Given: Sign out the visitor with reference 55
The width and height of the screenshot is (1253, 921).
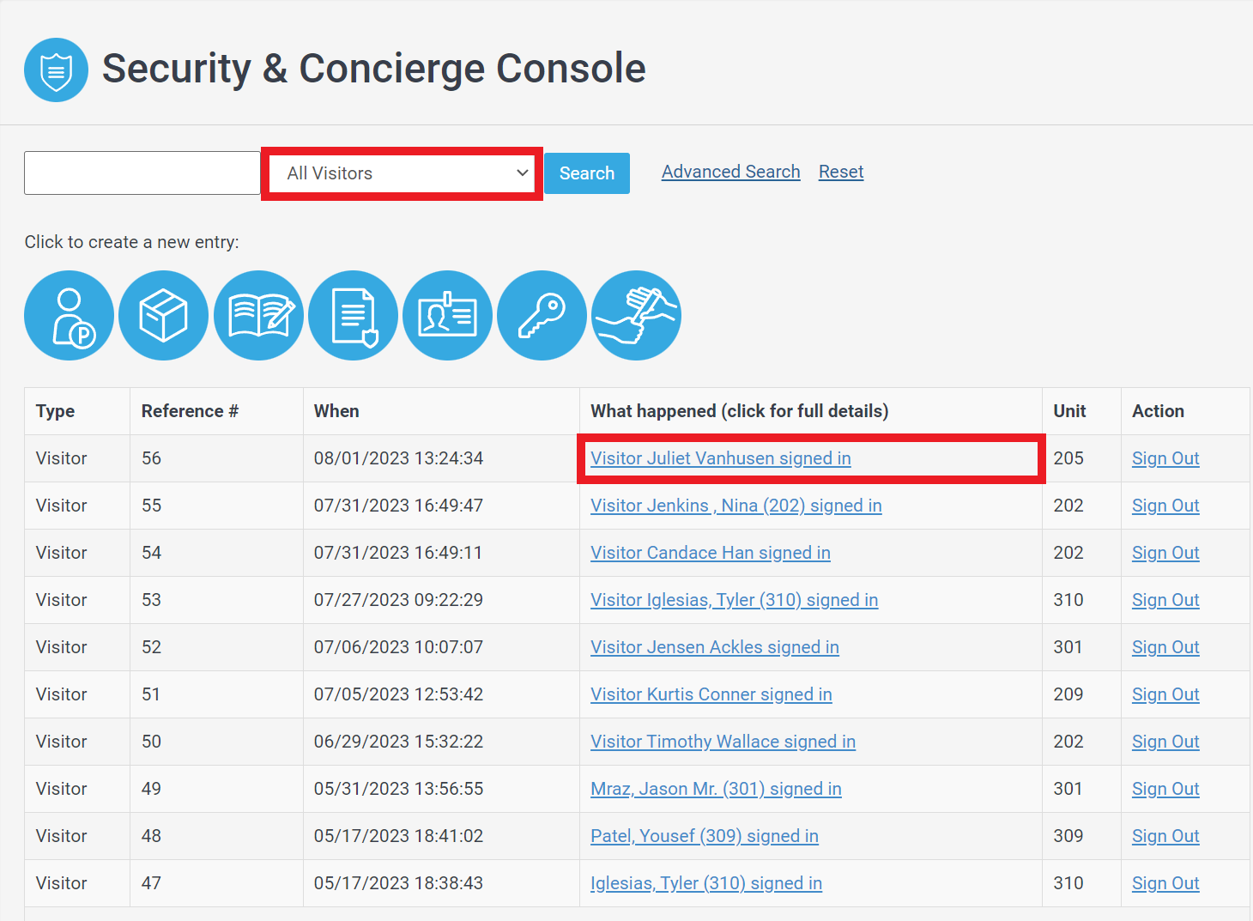Looking at the screenshot, I should (1165, 506).
